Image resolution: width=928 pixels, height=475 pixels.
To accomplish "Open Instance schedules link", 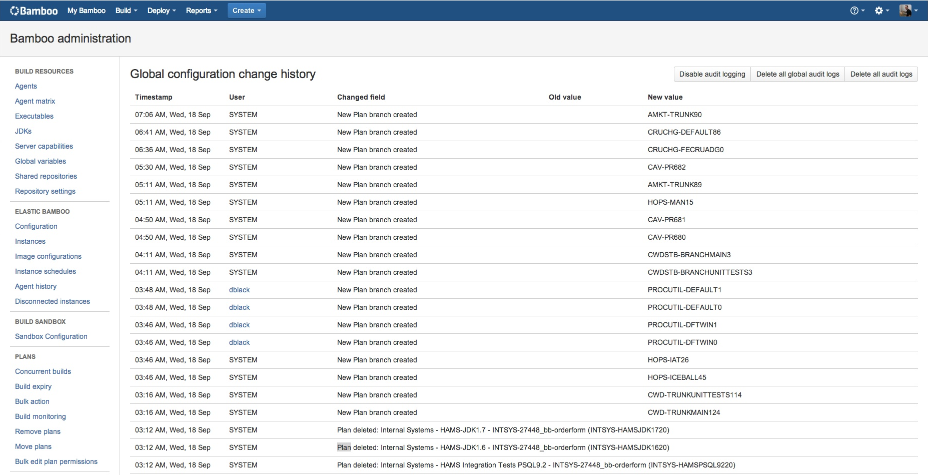I will (46, 271).
